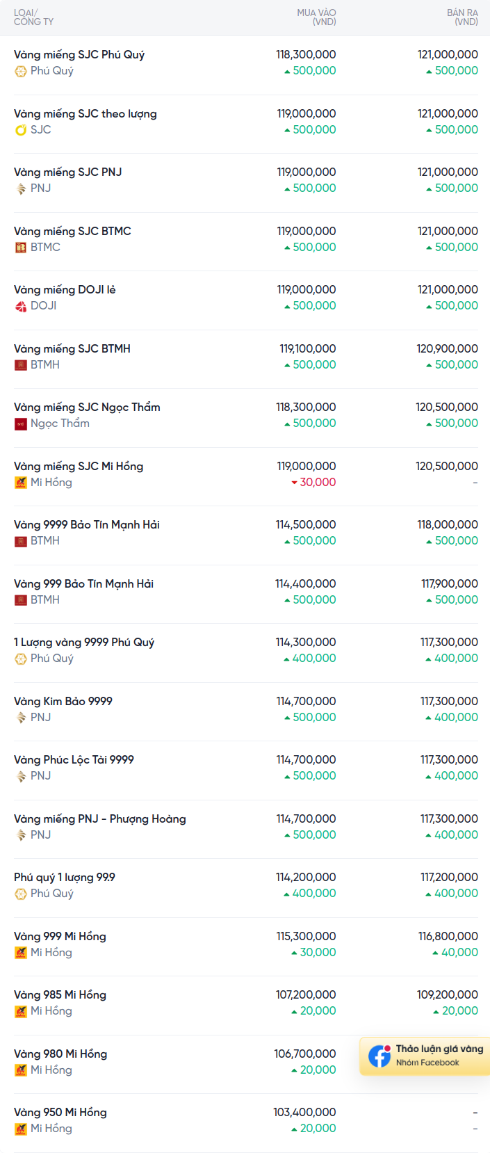Click the MUA VÀO (VND) column header
The width and height of the screenshot is (490, 1153).
click(316, 17)
